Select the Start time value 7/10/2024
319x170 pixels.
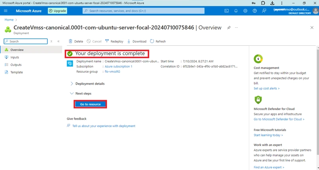coord(198,61)
